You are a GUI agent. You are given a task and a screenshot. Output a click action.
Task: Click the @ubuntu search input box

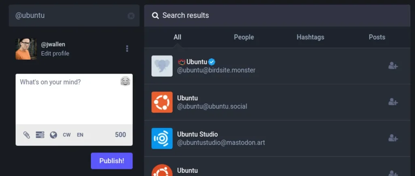74,16
